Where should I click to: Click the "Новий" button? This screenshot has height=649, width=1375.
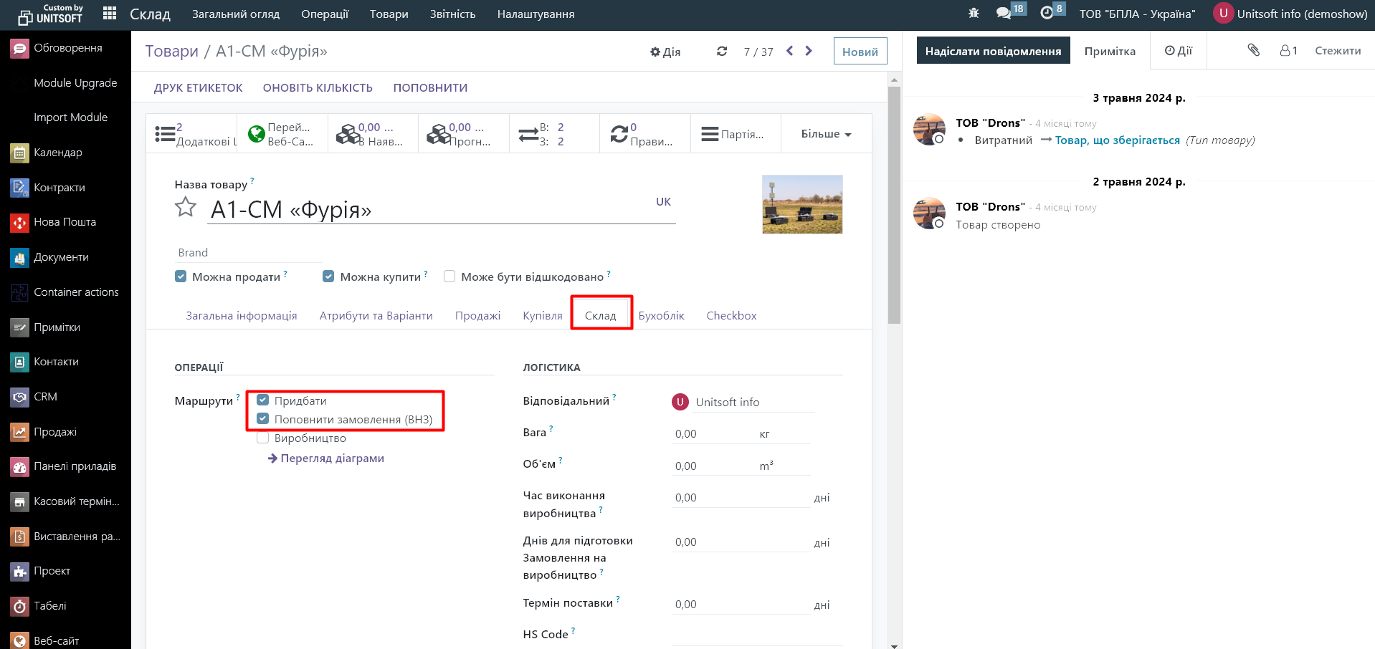pos(860,52)
